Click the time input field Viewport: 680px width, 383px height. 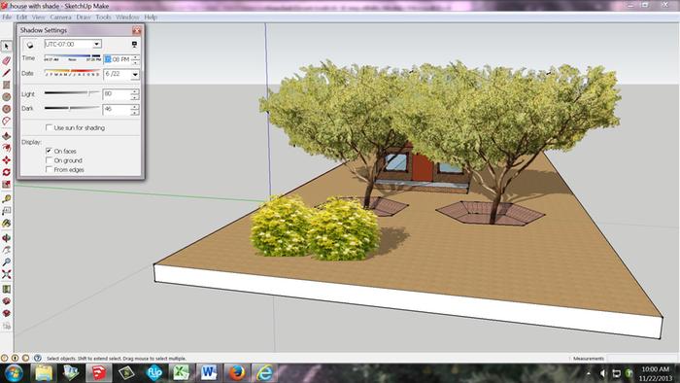click(118, 59)
